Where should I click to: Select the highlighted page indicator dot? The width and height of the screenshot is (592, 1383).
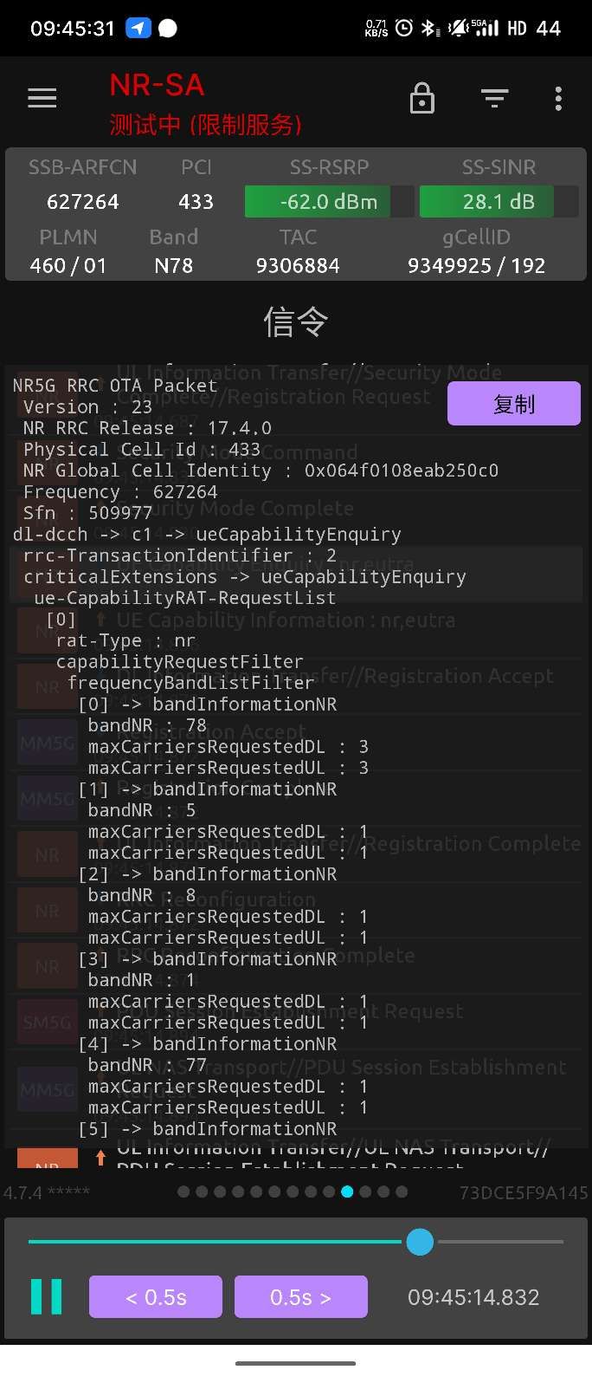tap(347, 1191)
